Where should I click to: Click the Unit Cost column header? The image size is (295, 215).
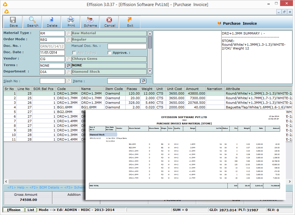pos(175,89)
